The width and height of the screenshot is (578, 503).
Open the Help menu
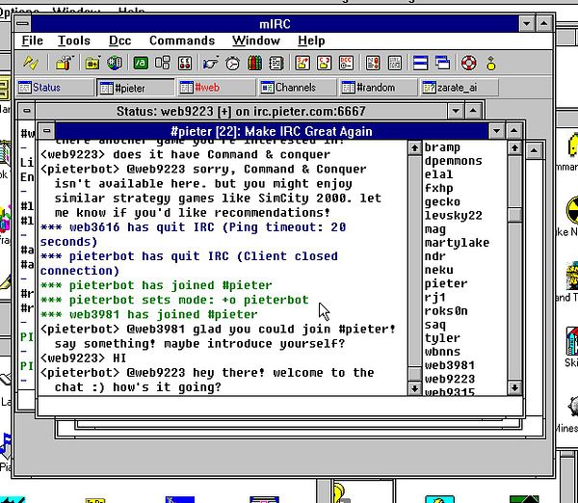coord(311,40)
